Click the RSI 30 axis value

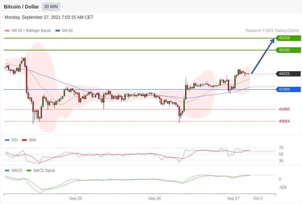coord(281,161)
